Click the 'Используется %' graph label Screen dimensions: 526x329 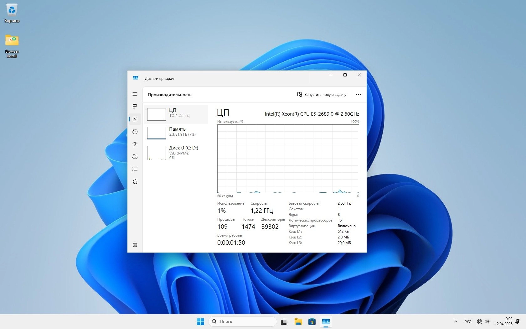230,122
